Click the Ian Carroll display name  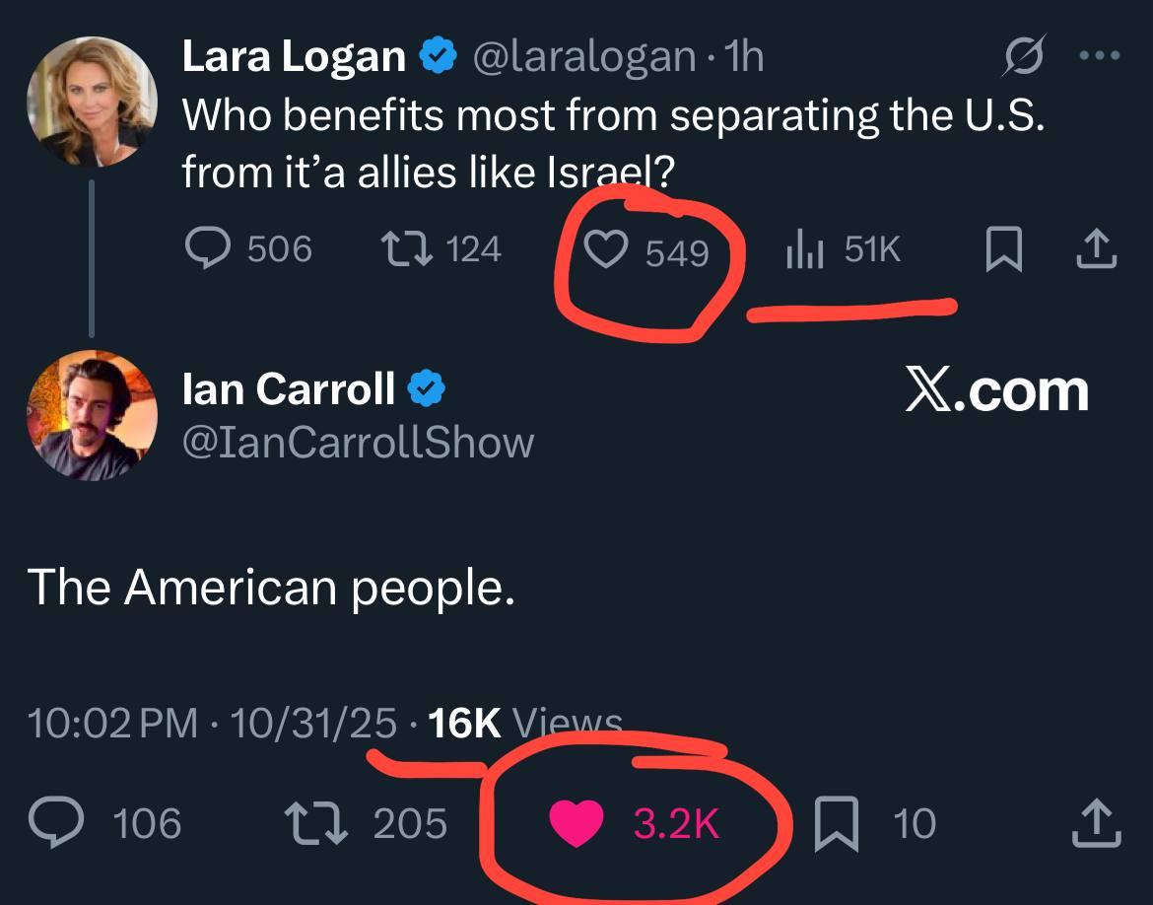pyautogui.click(x=288, y=389)
